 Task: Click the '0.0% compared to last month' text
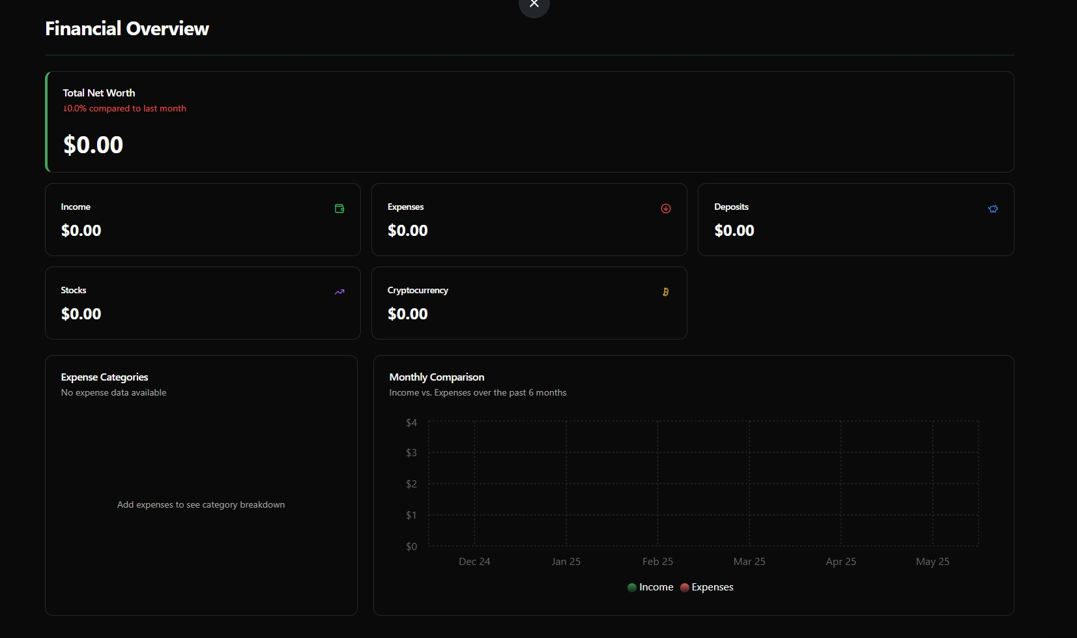126,109
